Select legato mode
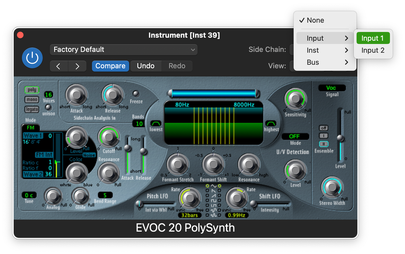 pos(32,109)
